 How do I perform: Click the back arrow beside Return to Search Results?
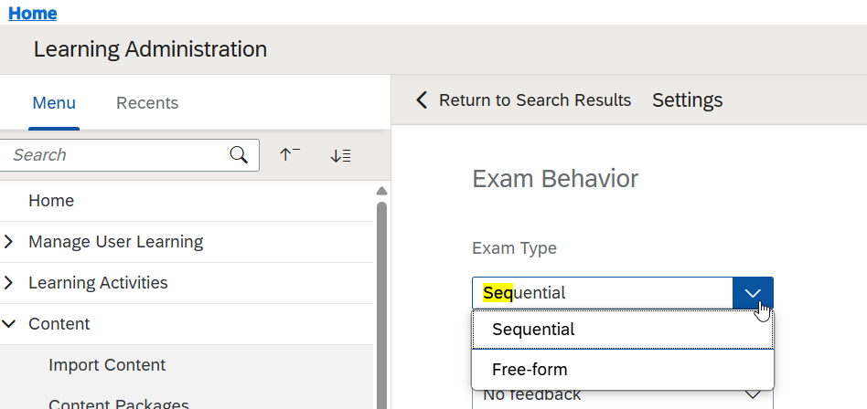(x=421, y=100)
